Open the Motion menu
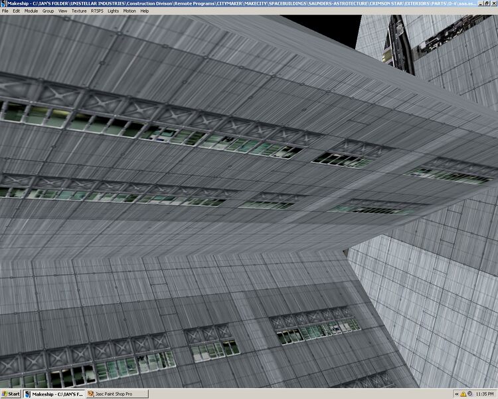This screenshot has height=399, width=498. tap(129, 11)
